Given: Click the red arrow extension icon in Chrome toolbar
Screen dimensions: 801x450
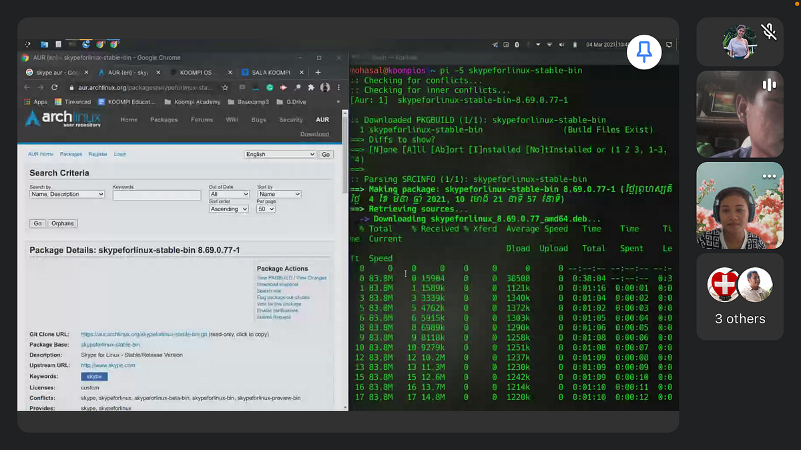Looking at the screenshot, I should tap(283, 87).
